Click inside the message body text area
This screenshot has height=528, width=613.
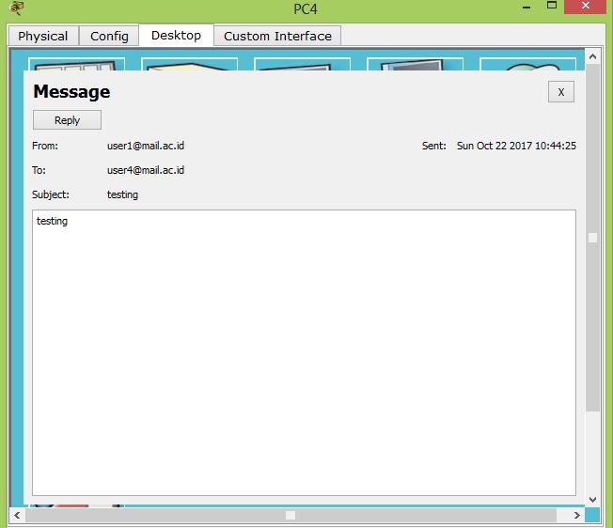[x=304, y=352]
